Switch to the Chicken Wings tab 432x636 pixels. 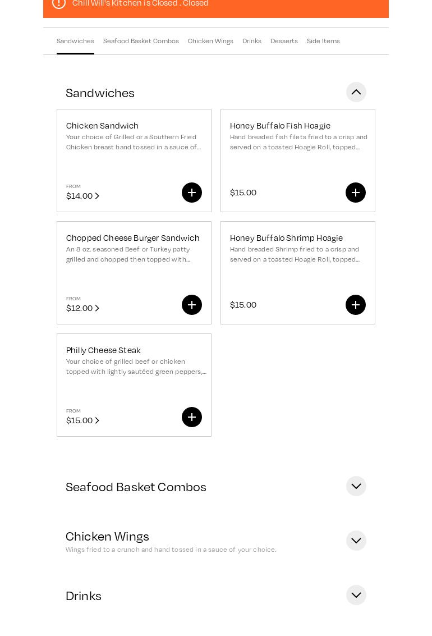210,41
